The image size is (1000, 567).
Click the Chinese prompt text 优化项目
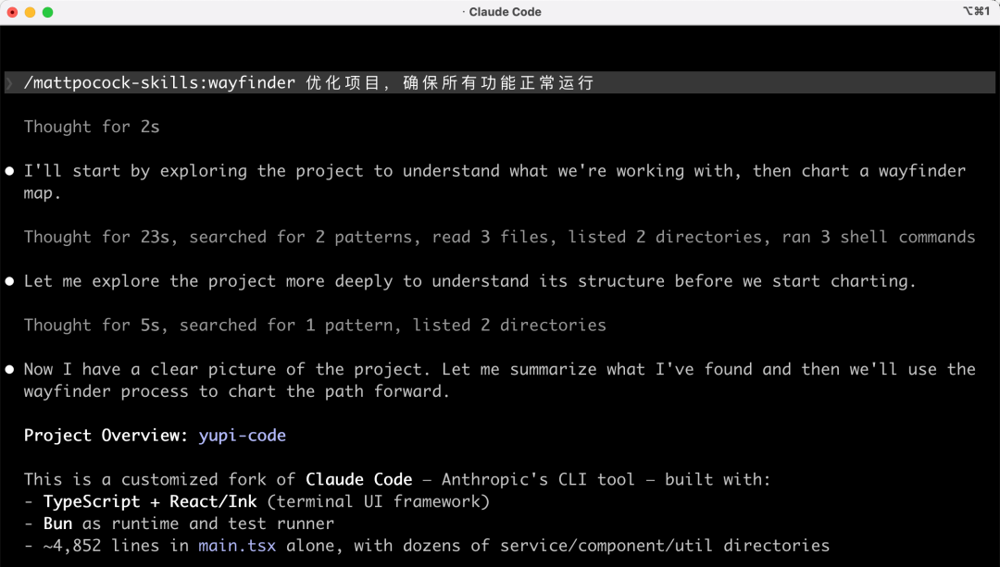343,83
